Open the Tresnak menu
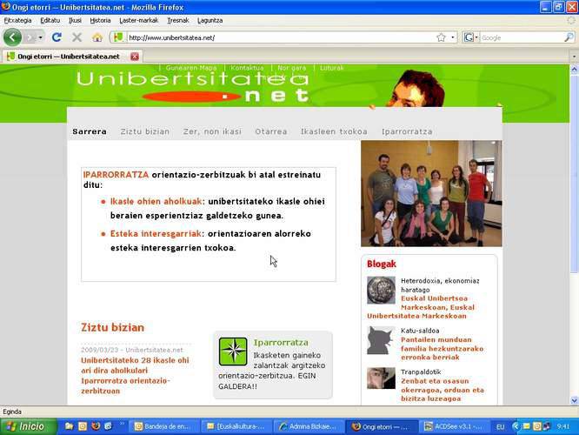The height and width of the screenshot is (435, 579). (178, 20)
